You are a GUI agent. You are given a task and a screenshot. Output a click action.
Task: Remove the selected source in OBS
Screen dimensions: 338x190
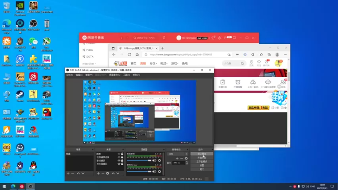(x=103, y=174)
